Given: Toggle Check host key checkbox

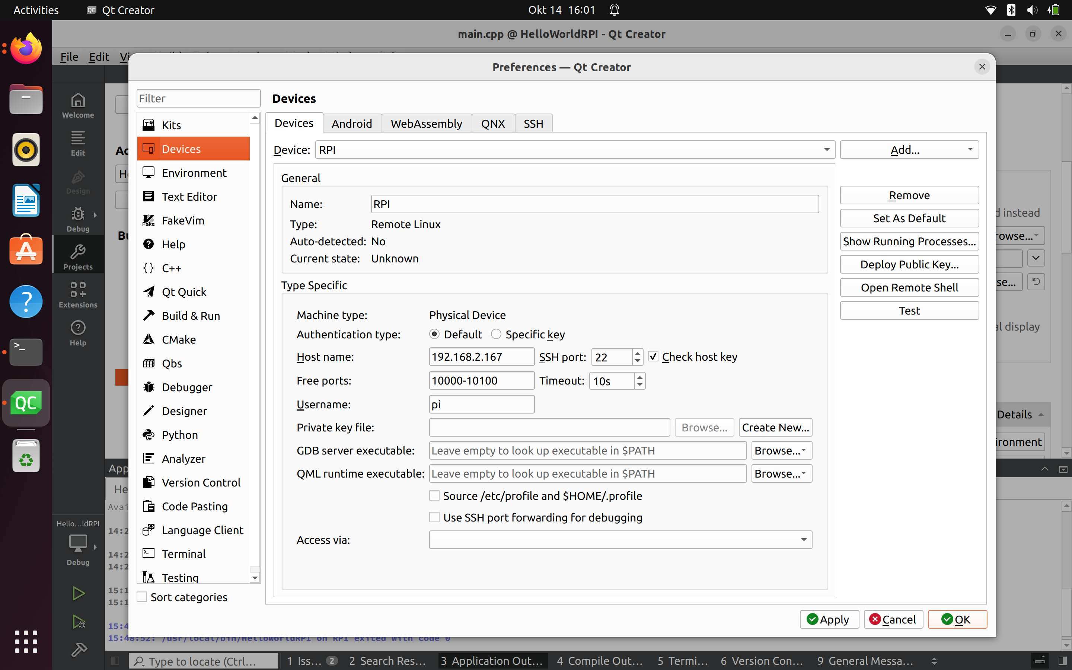Looking at the screenshot, I should click(x=692, y=357).
